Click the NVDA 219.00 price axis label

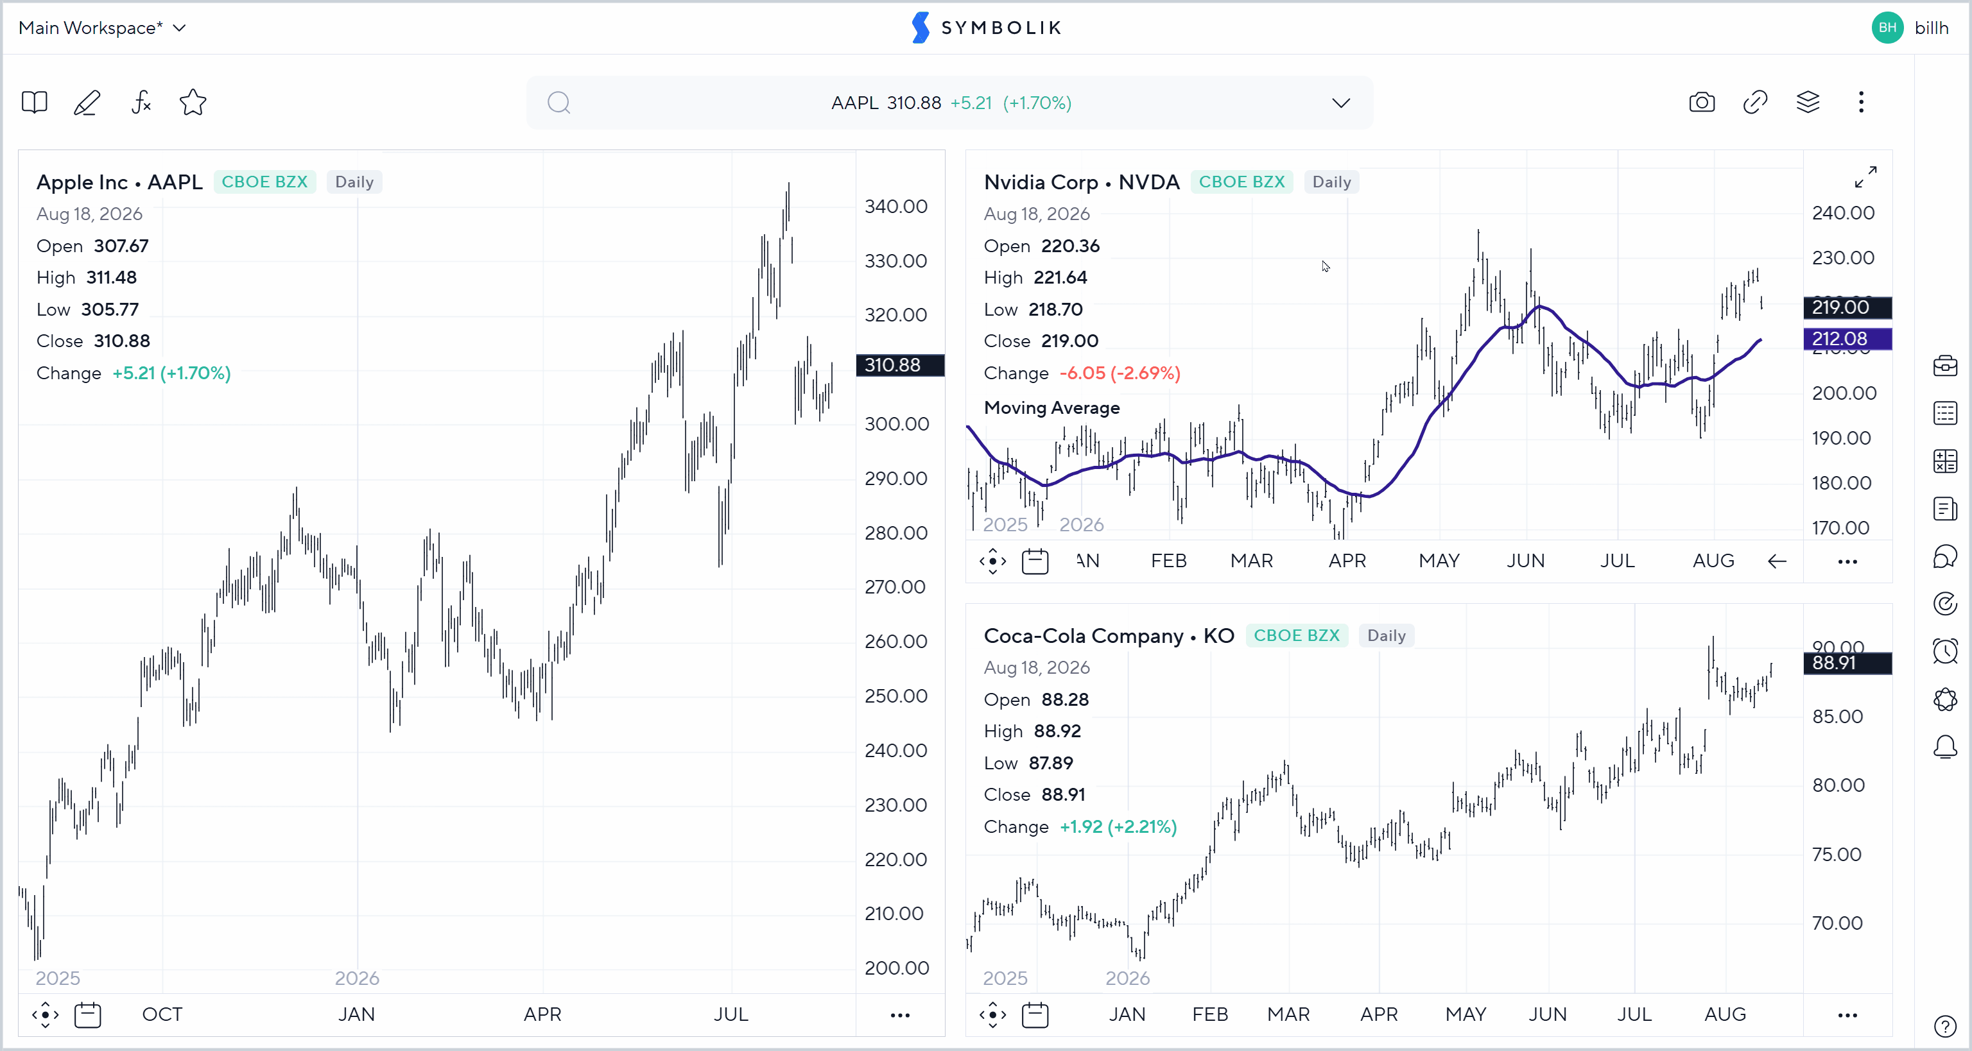(x=1848, y=307)
